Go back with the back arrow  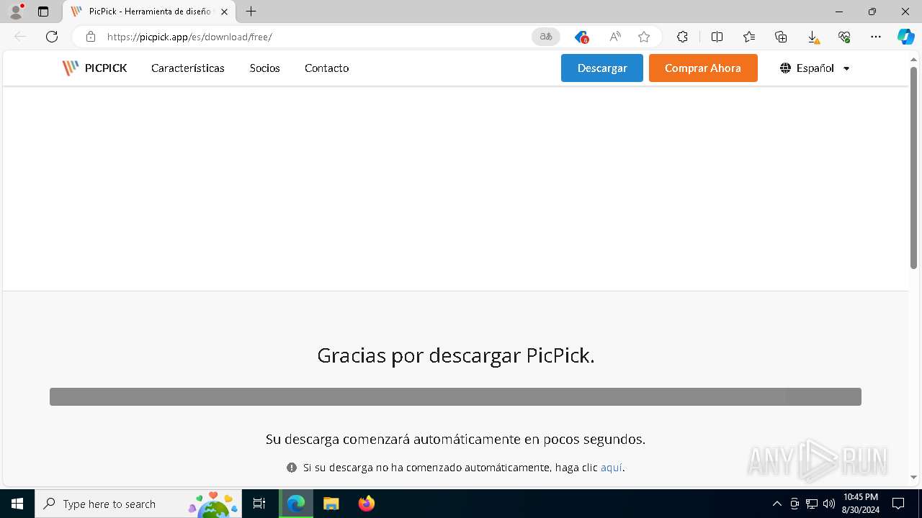20,37
